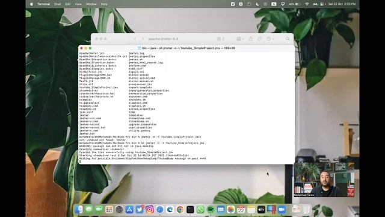Open Microsoft Edge from the Dock
This screenshot has height=217, width=385.
click(170, 210)
